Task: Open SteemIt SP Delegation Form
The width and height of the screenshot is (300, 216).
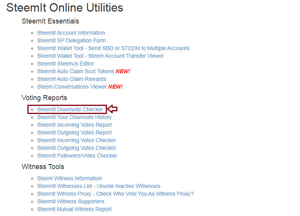Action: click(x=71, y=40)
